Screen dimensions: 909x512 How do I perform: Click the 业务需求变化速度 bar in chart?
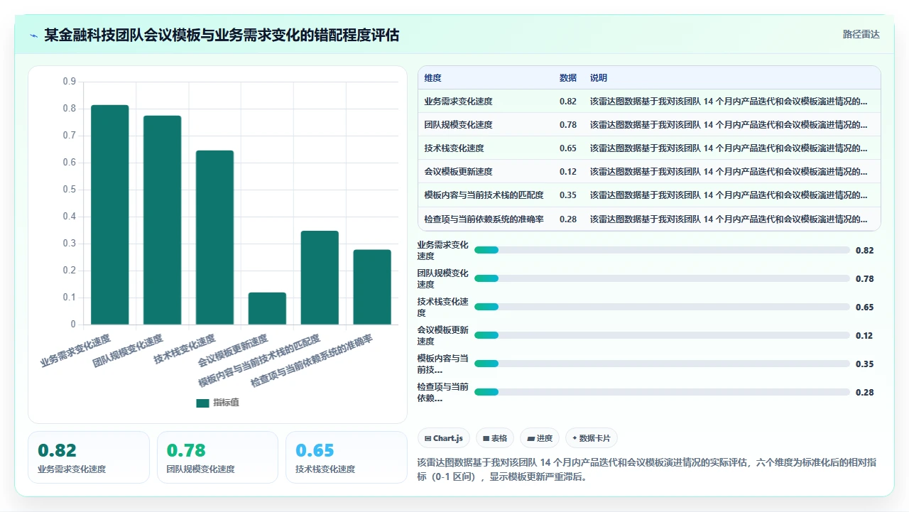coord(110,214)
